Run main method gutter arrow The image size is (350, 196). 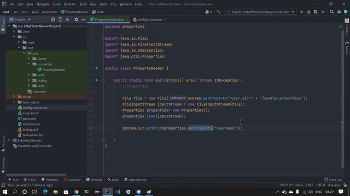(97, 80)
